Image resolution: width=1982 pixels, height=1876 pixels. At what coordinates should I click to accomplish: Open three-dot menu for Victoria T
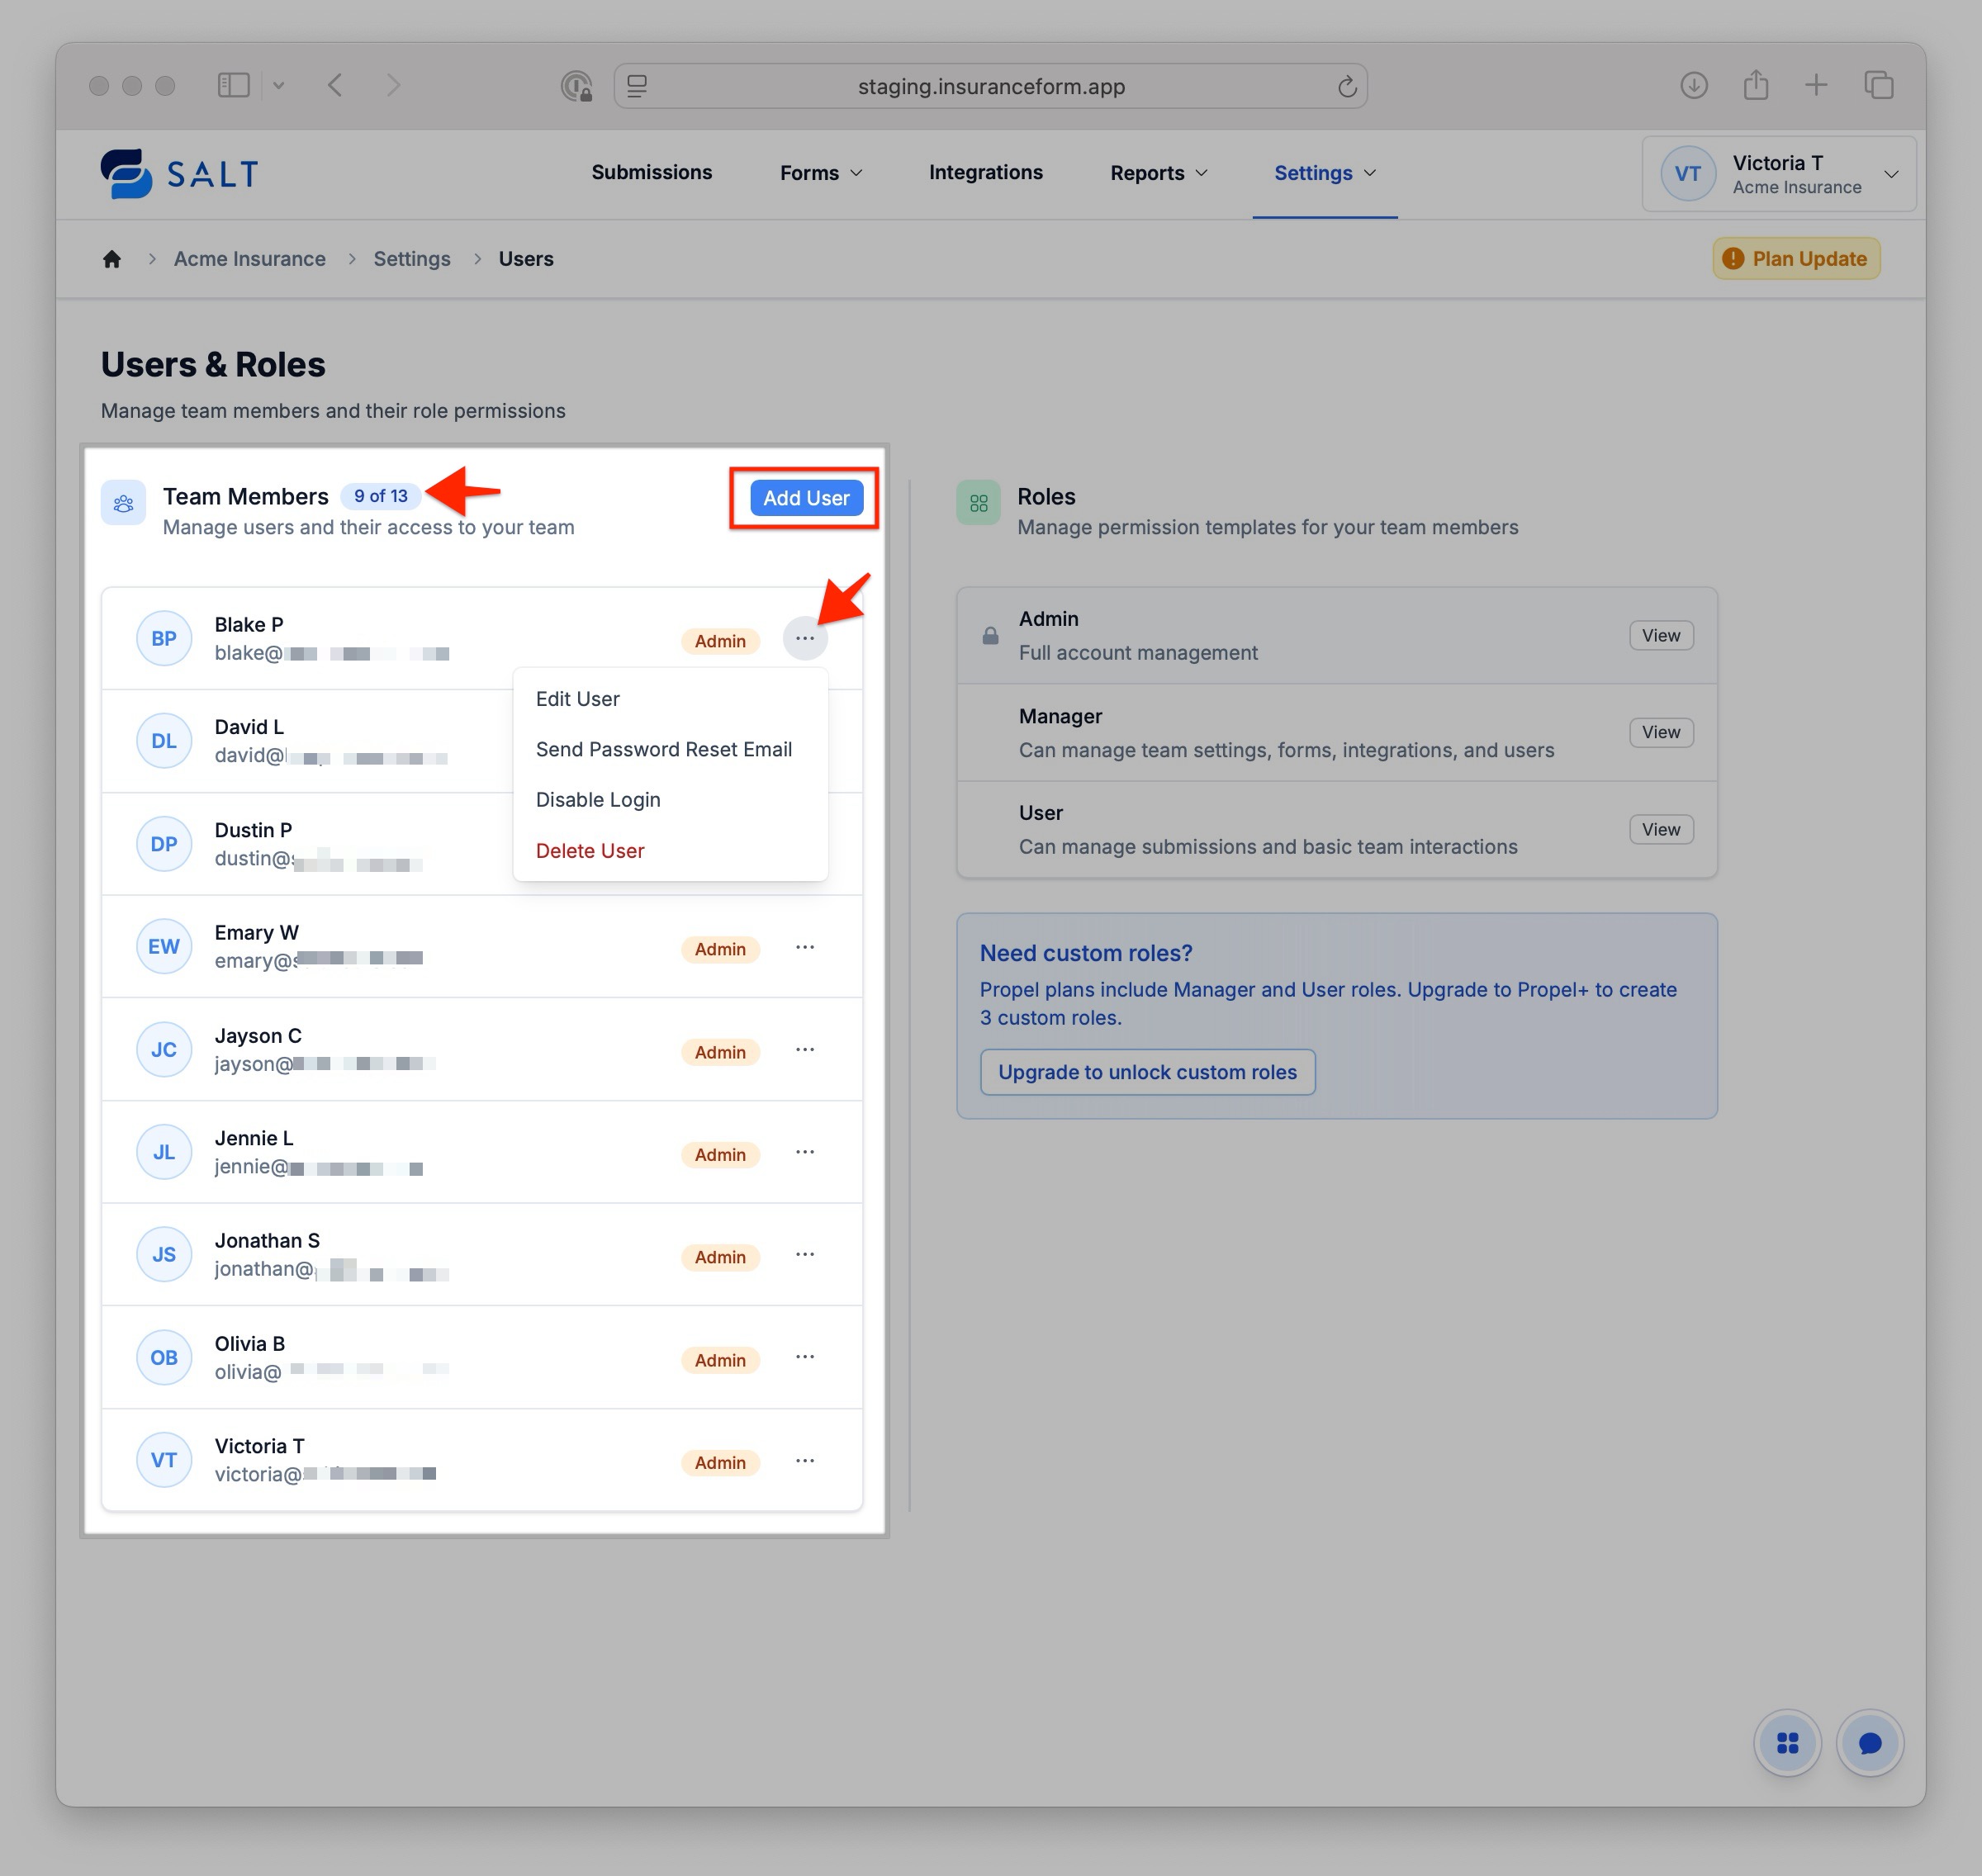click(x=805, y=1461)
